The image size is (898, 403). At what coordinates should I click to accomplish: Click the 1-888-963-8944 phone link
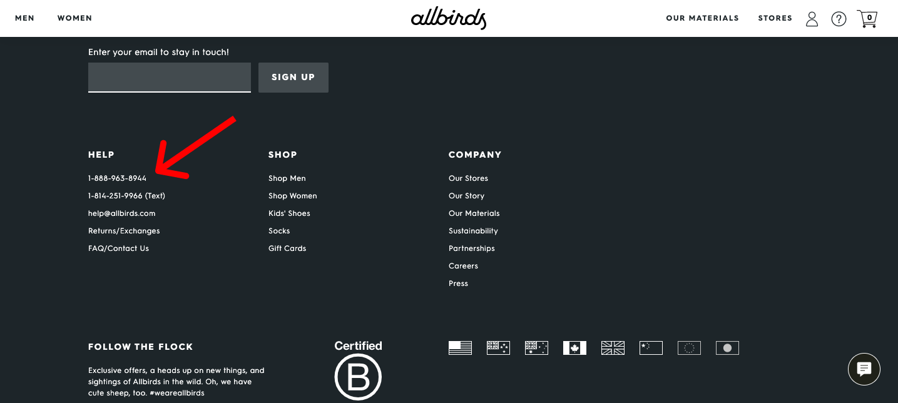117,178
